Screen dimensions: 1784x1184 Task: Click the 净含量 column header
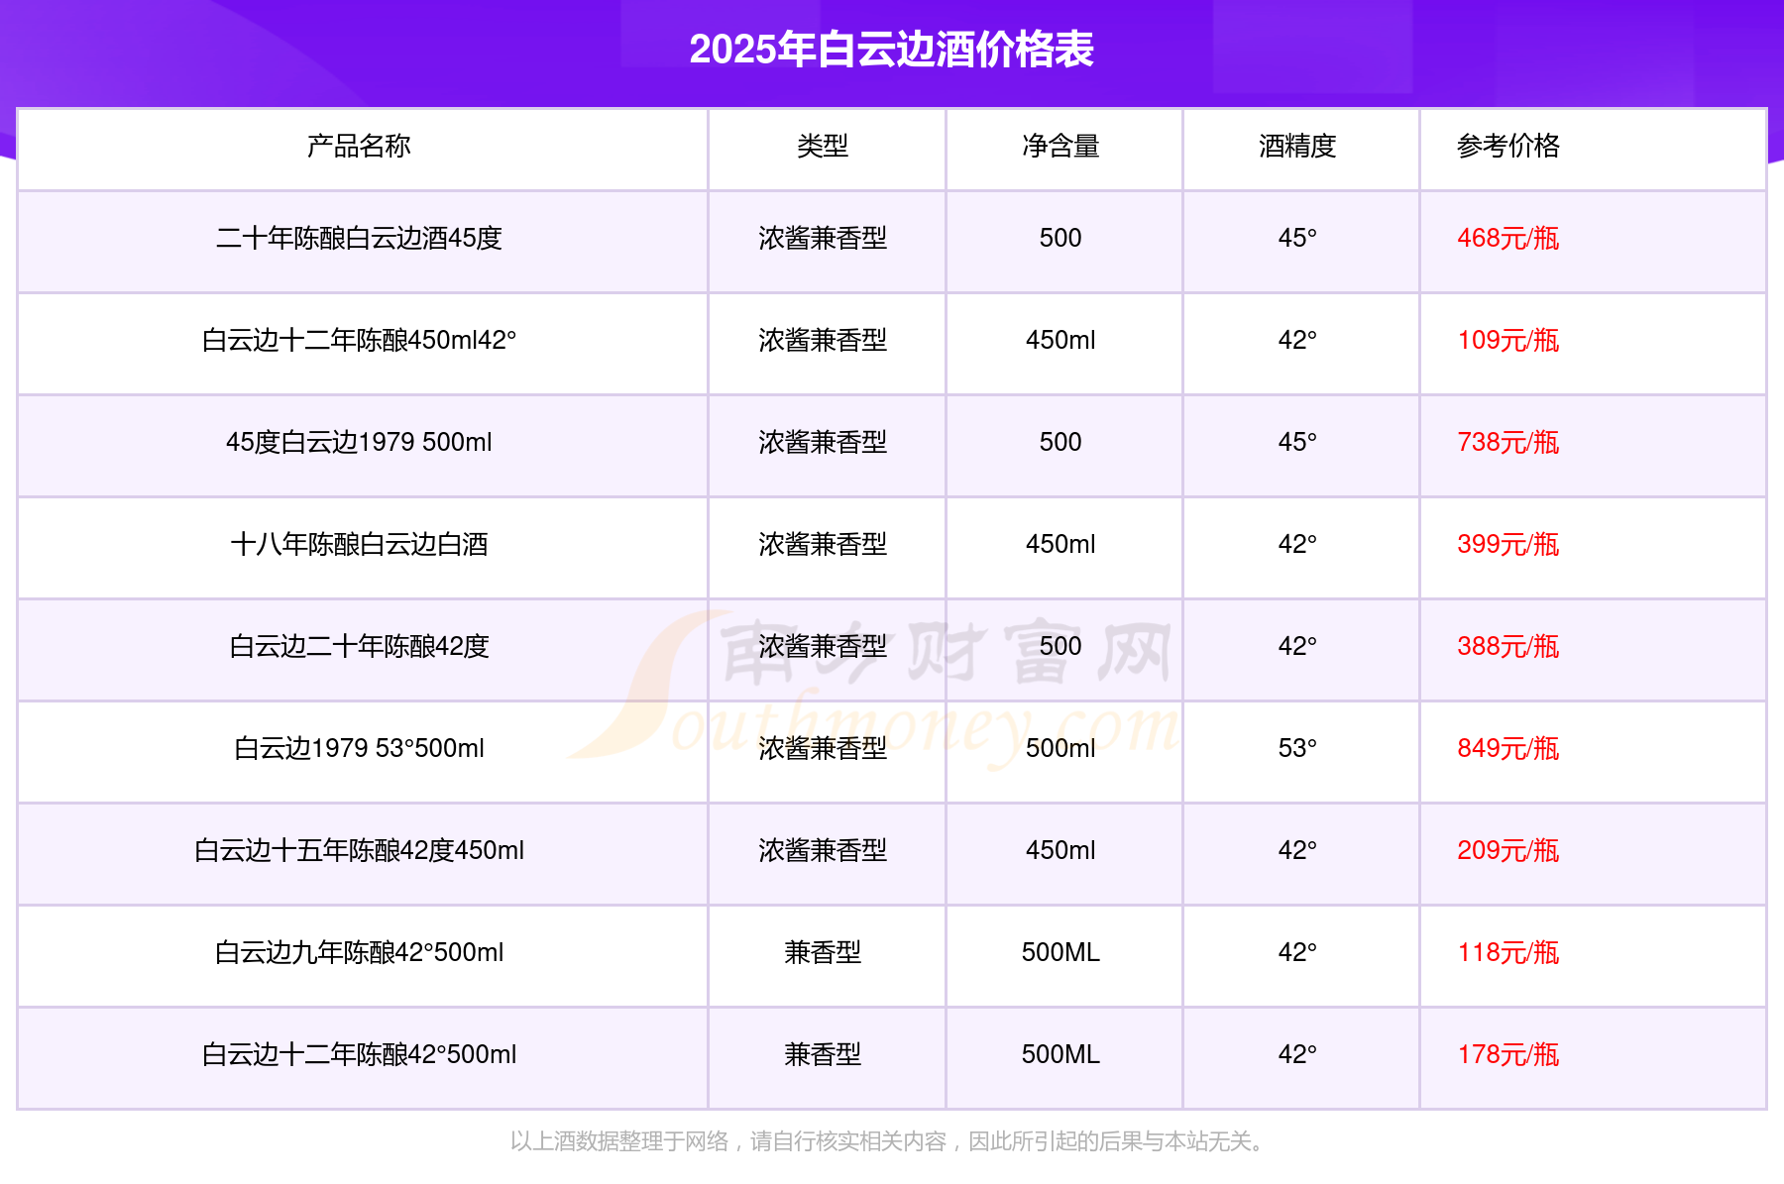1060,146
